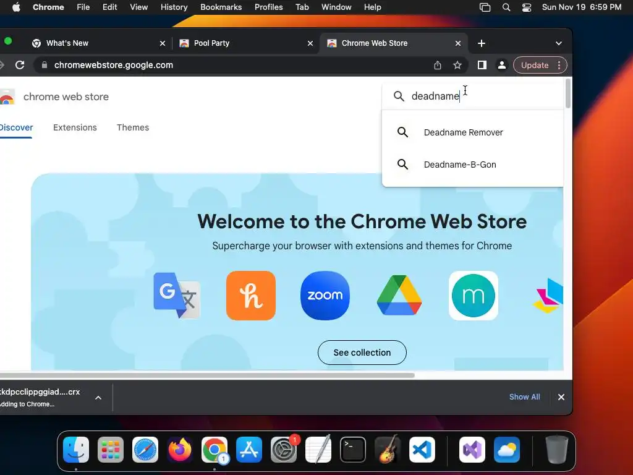Select the 'Deadname Remover' suggestion
The image size is (633, 475).
coord(472,132)
